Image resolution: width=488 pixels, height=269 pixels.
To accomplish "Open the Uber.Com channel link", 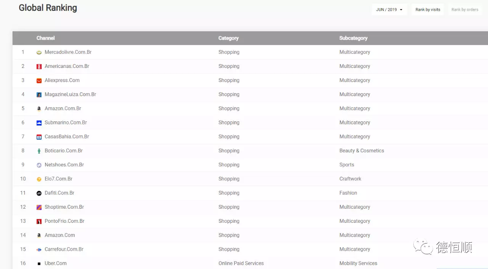I will tap(56, 264).
